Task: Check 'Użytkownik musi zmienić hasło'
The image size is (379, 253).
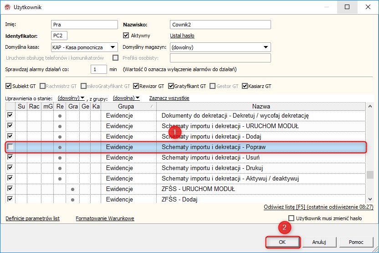Action: pyautogui.click(x=292, y=218)
